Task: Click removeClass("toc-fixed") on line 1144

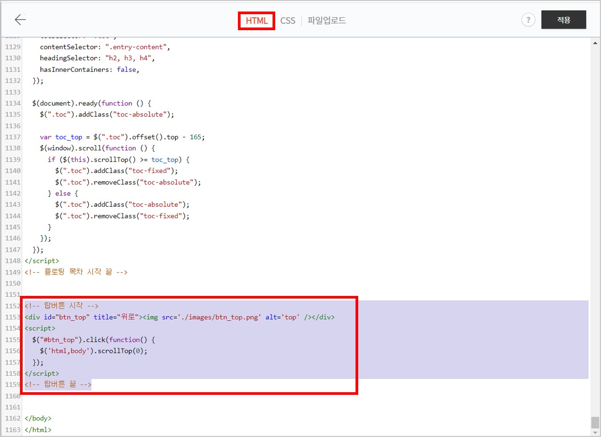Action: [122, 216]
